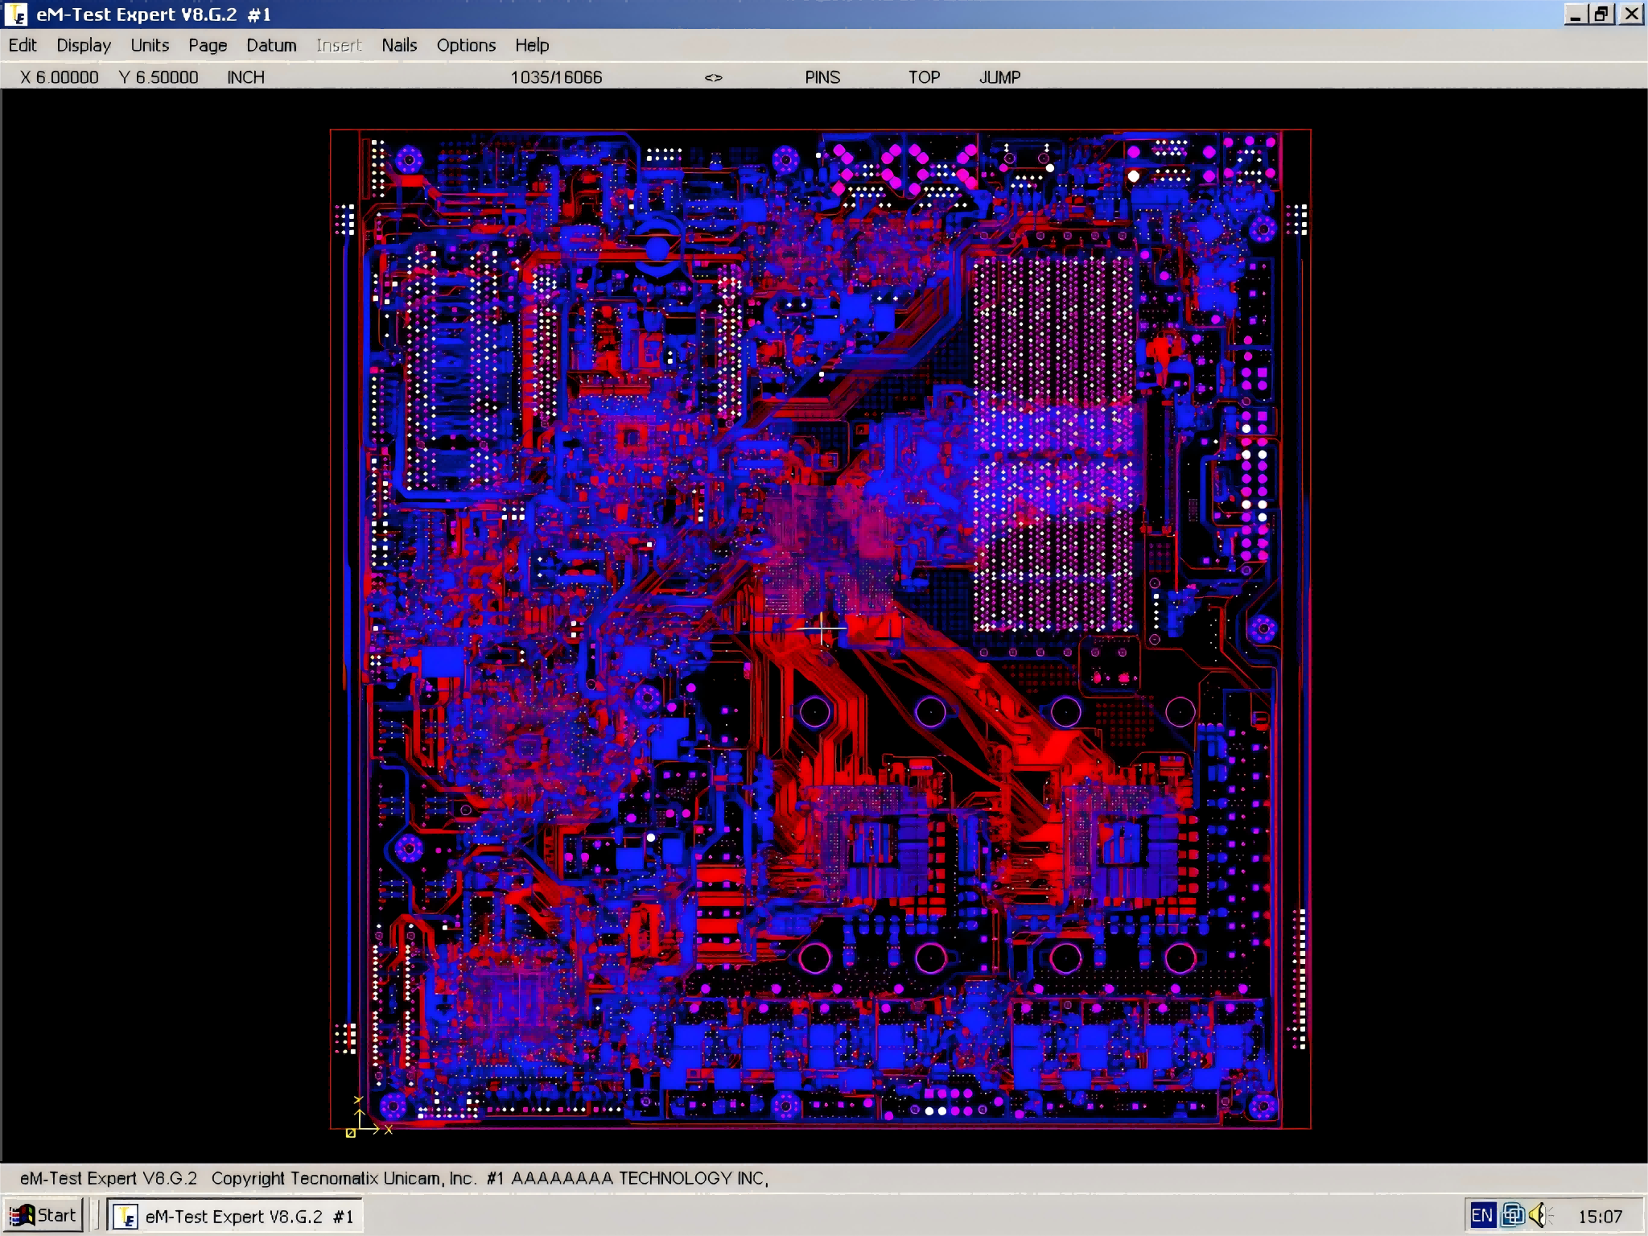Restore the eM-Test Expert window
Viewport: 1648px width, 1236px height.
point(1601,14)
